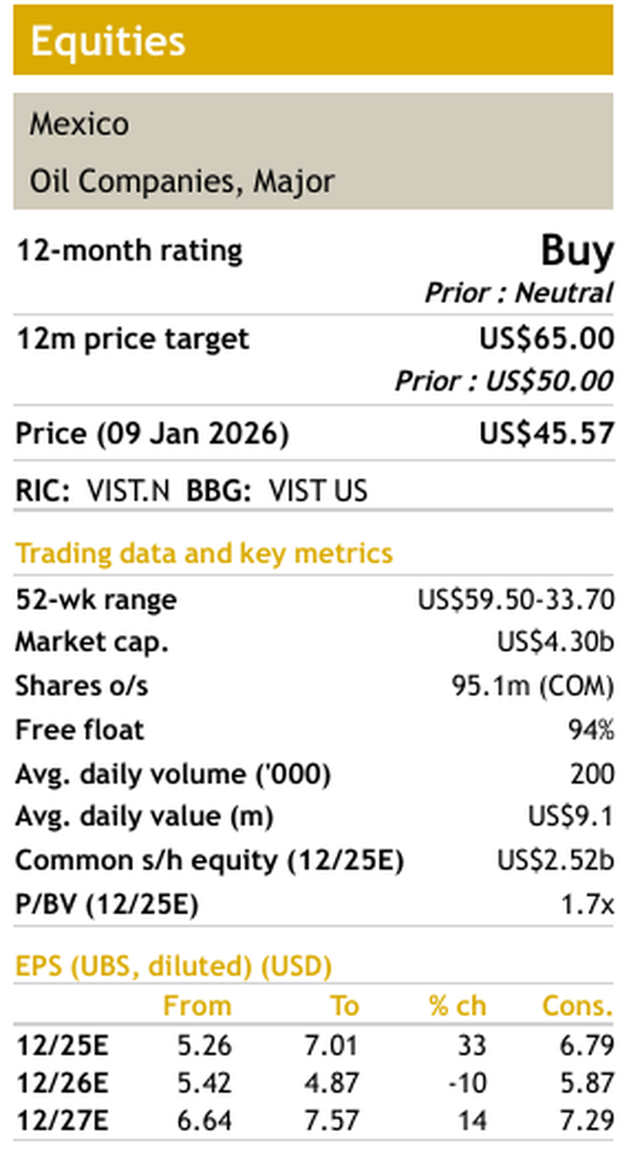Click the 7.57 EPS value for 12/27E
This screenshot has height=1150, width=631.
tap(331, 1121)
